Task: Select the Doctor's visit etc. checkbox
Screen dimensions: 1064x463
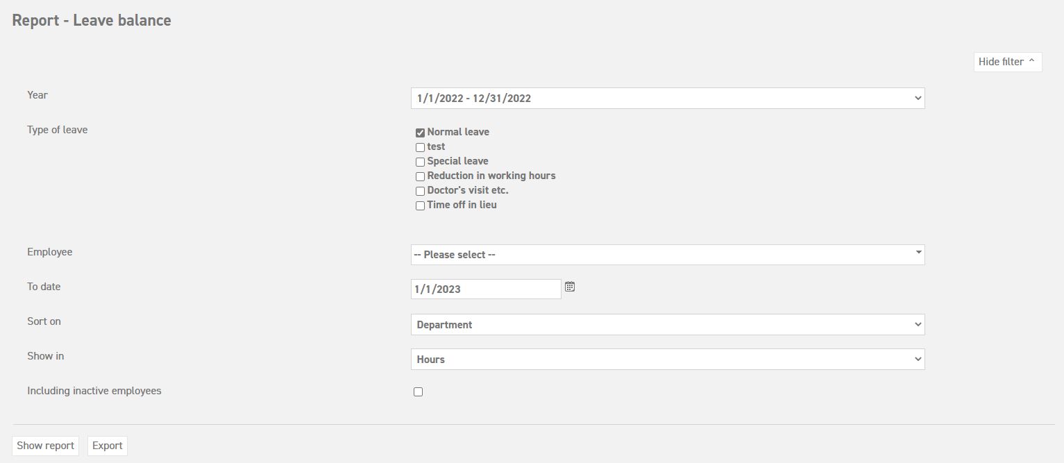Action: pyautogui.click(x=420, y=191)
